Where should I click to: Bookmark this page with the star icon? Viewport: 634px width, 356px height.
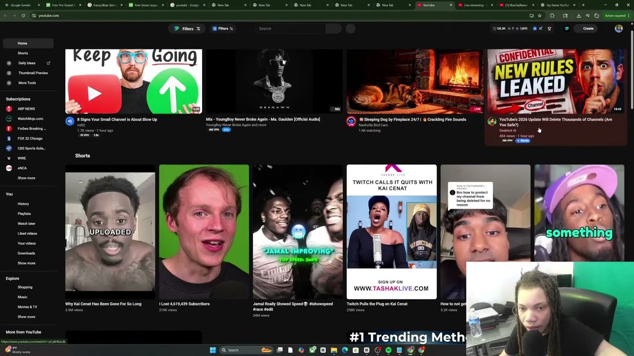pyautogui.click(x=539, y=15)
